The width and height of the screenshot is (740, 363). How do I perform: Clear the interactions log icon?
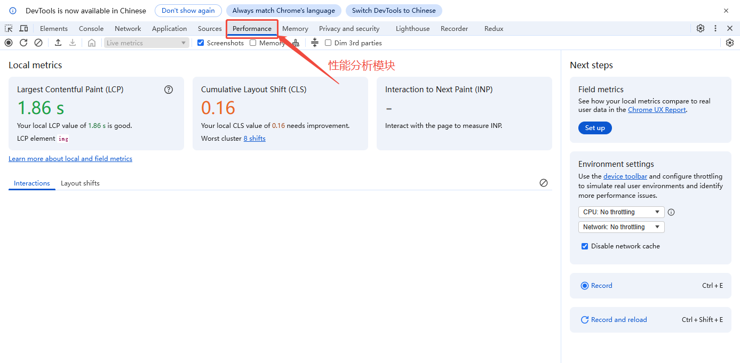(544, 183)
